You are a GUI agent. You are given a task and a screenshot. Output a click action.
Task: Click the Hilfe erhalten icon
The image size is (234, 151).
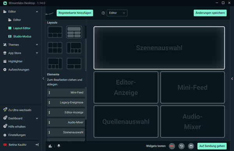pos(5,126)
